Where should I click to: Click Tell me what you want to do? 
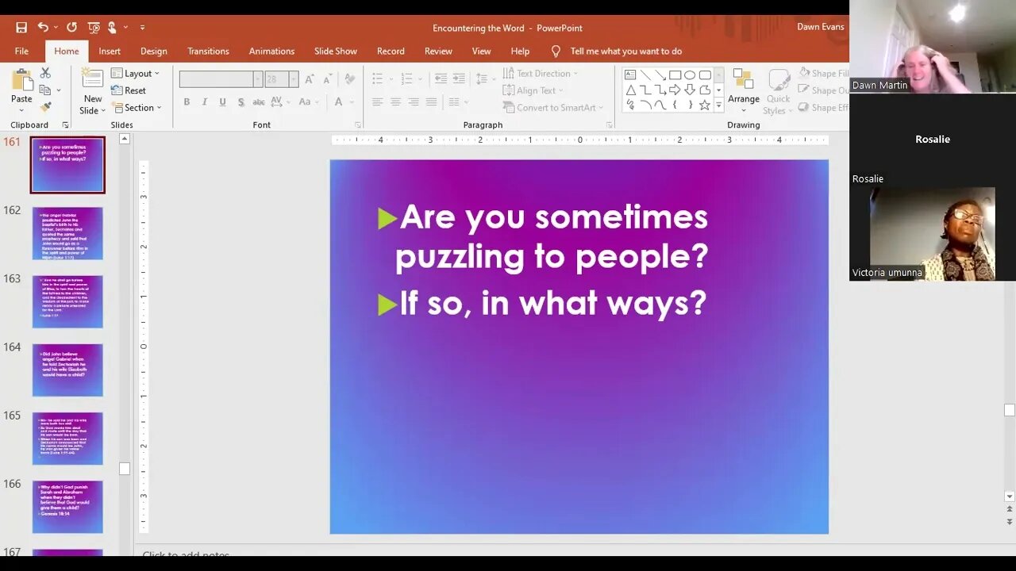click(626, 51)
